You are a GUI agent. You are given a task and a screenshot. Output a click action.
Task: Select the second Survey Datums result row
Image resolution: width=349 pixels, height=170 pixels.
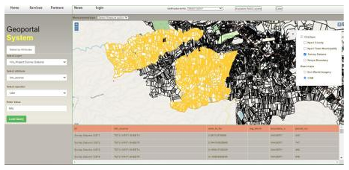click(206, 143)
